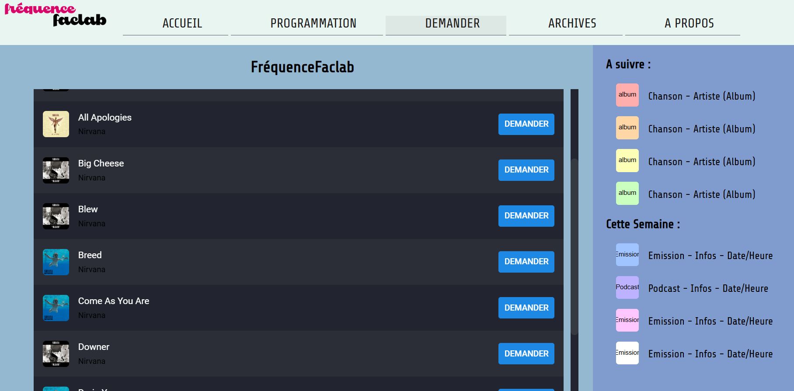Click the Blew album cover thumbnail

click(56, 216)
